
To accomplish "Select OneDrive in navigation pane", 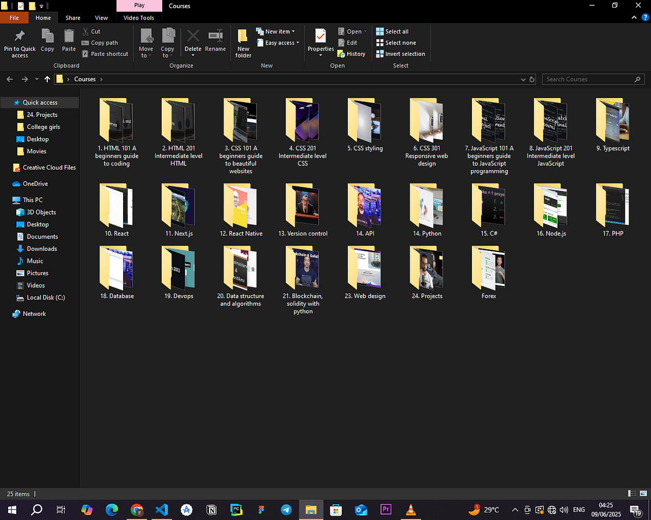I will click(x=30, y=184).
